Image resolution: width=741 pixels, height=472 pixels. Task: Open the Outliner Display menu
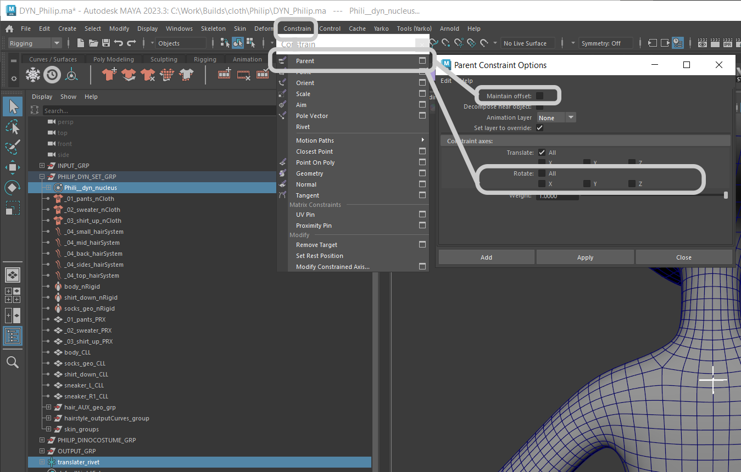click(x=42, y=97)
